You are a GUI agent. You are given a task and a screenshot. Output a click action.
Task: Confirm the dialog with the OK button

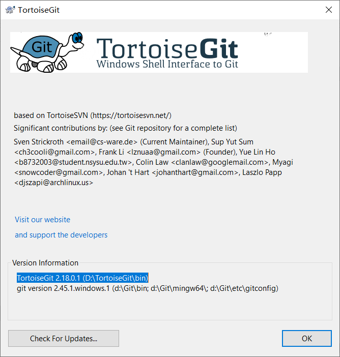coord(307,339)
